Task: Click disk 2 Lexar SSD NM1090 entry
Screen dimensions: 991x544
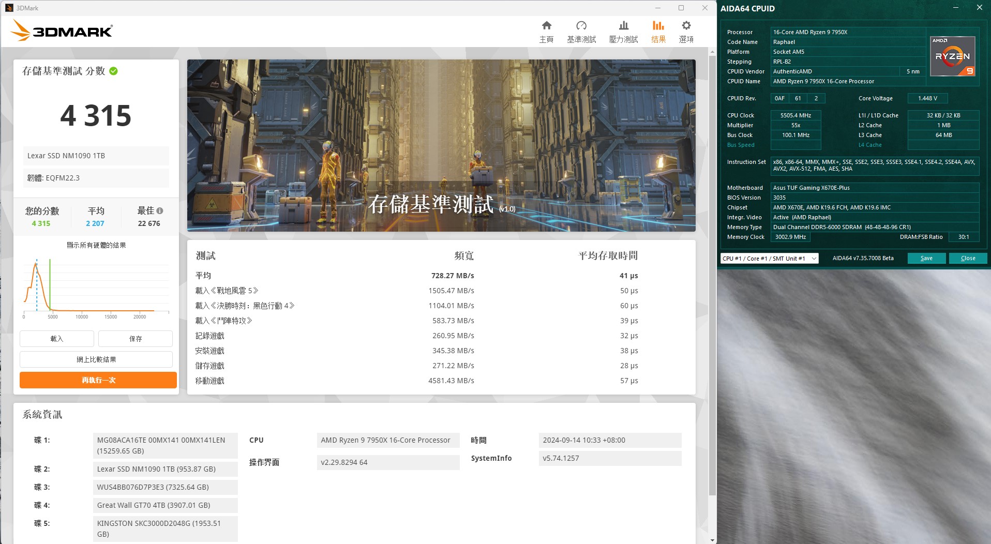Action: point(165,469)
